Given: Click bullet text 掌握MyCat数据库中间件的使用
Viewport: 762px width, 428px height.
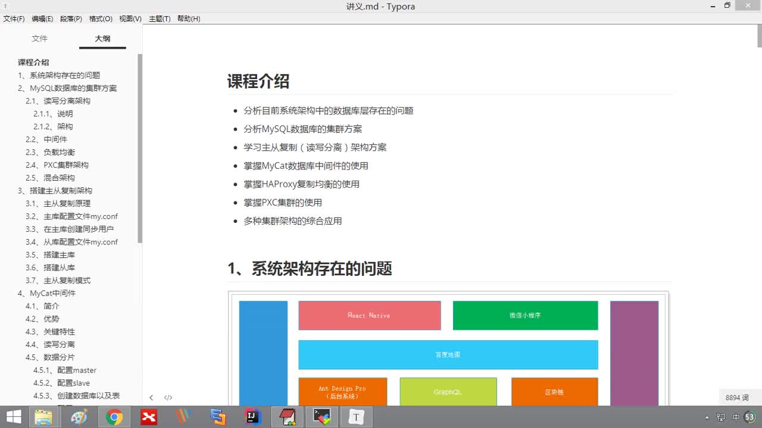Looking at the screenshot, I should pyautogui.click(x=306, y=166).
